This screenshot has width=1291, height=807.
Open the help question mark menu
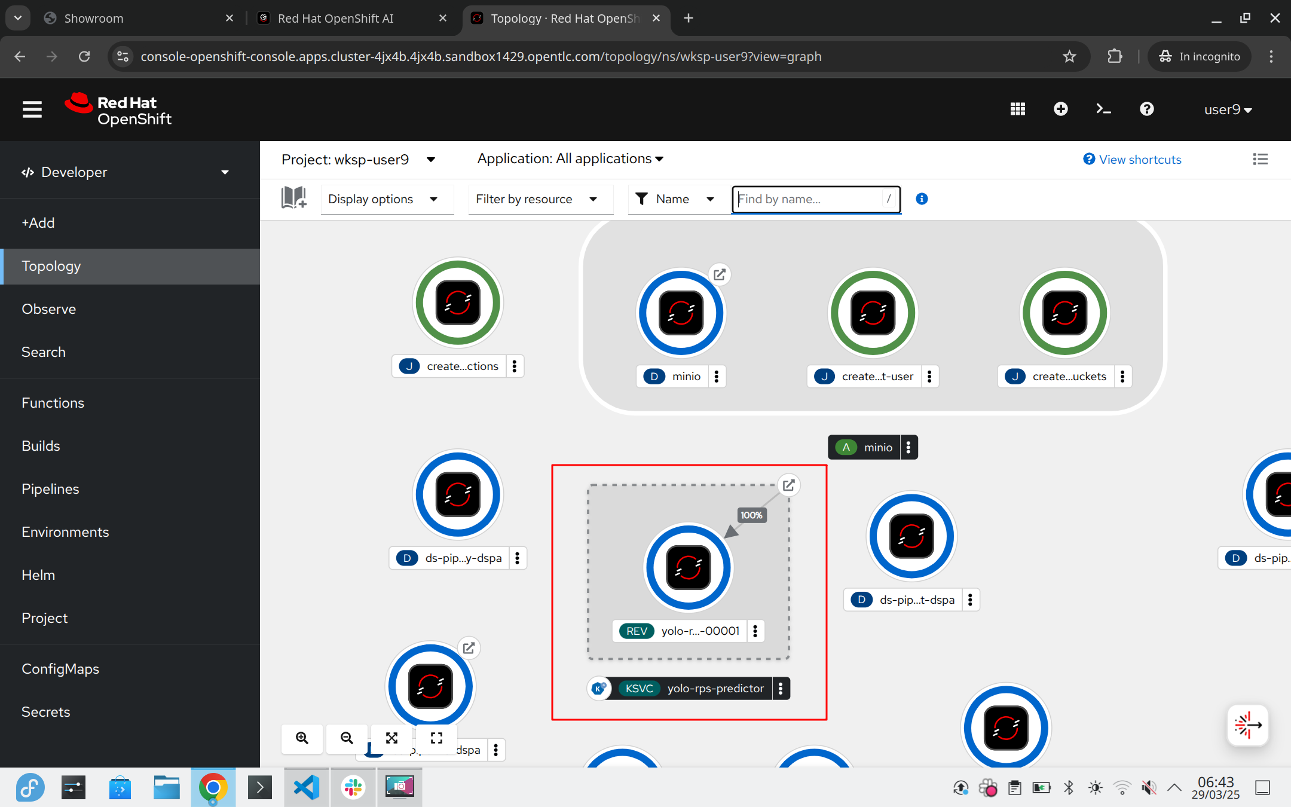[1146, 109]
